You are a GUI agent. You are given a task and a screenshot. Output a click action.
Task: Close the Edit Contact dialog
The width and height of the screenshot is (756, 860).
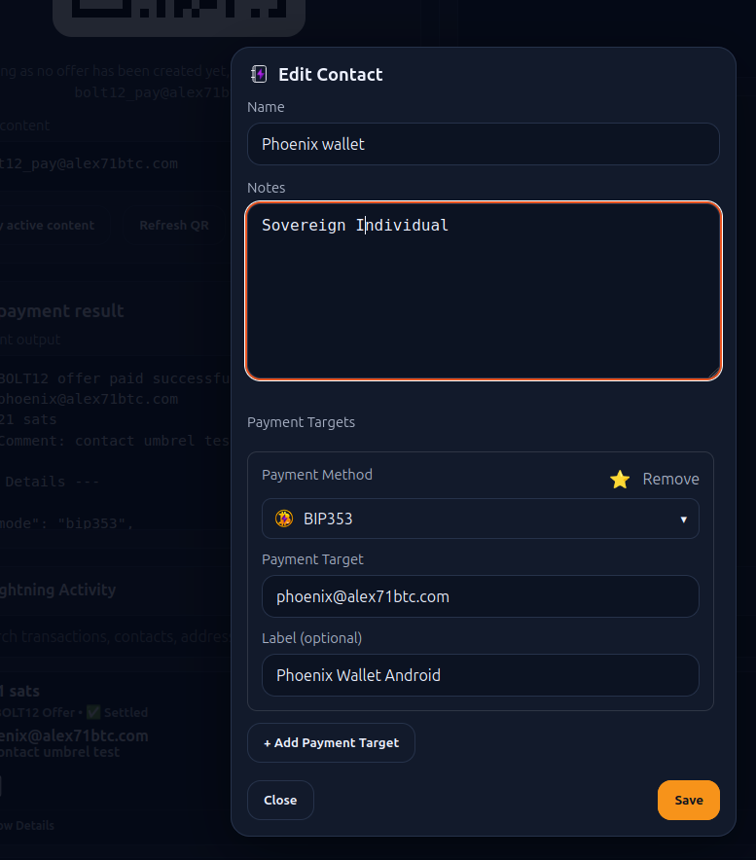pyautogui.click(x=280, y=800)
